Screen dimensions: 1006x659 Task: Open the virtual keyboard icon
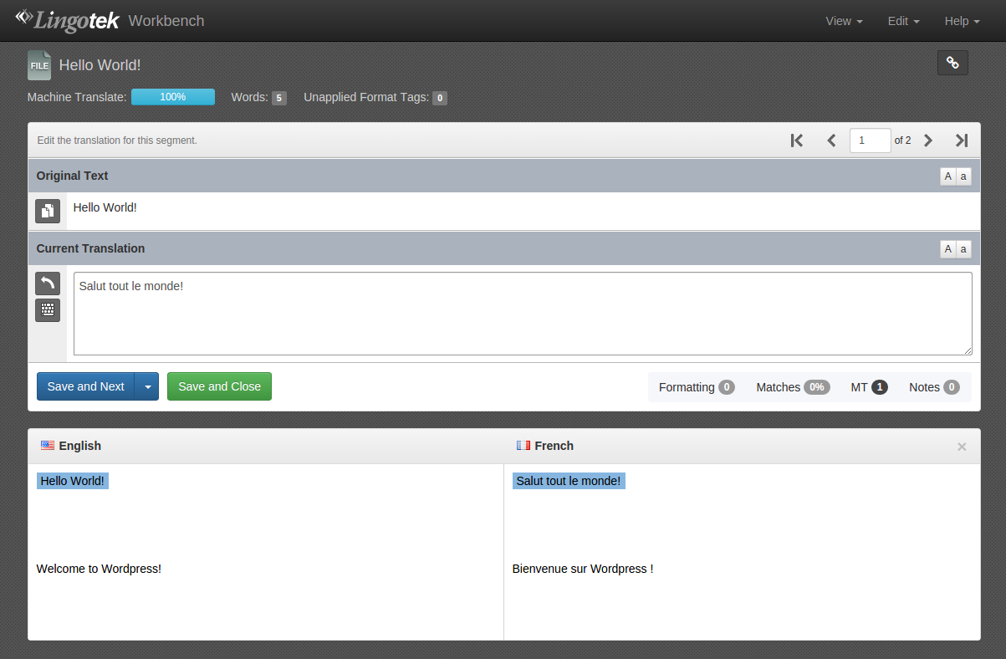pyautogui.click(x=48, y=310)
